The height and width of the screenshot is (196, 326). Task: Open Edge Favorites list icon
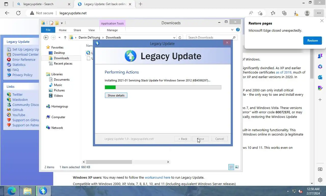pyautogui.click(x=273, y=13)
